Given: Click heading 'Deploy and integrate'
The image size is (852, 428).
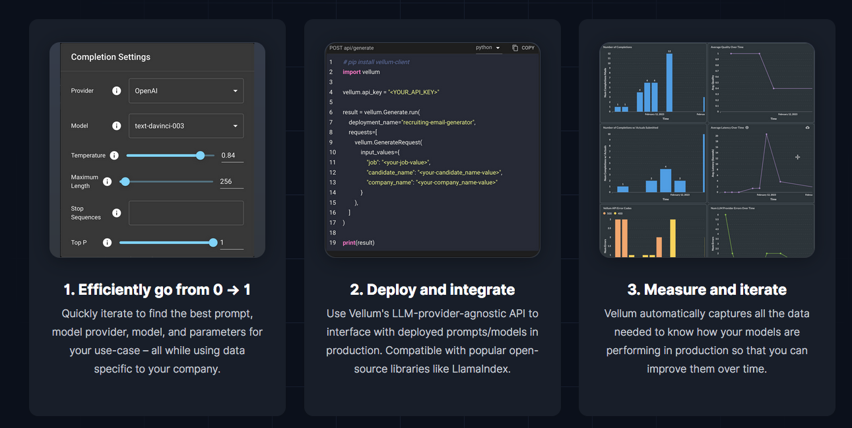Looking at the screenshot, I should coord(432,290).
